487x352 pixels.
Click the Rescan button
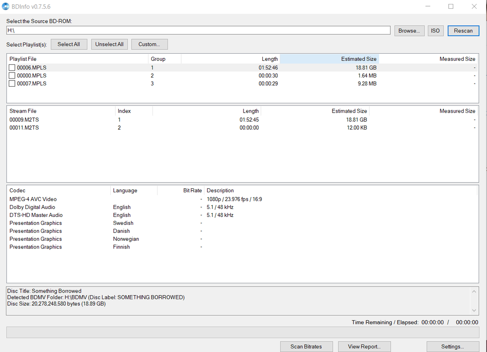[463, 31]
